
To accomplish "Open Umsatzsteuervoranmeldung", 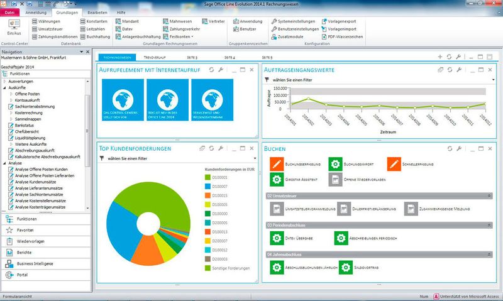I will [x=302, y=209].
